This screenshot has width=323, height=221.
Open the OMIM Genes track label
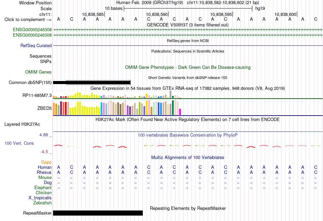38,72
